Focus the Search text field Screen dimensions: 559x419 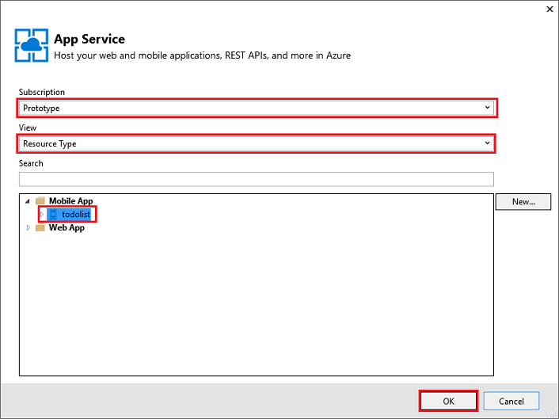coord(257,179)
